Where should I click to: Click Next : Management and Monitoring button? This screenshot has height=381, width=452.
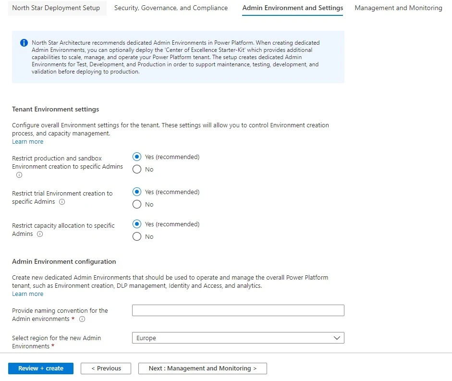tap(202, 369)
